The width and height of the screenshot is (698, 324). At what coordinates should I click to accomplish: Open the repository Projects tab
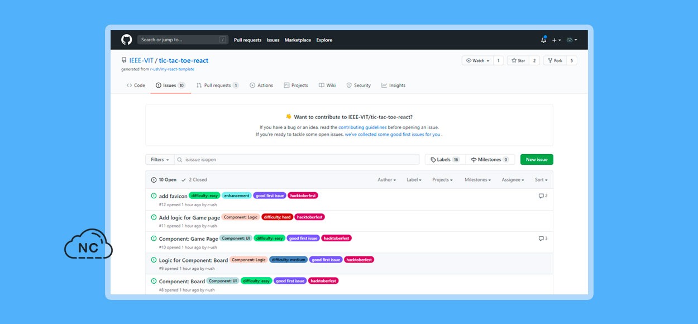(x=296, y=85)
